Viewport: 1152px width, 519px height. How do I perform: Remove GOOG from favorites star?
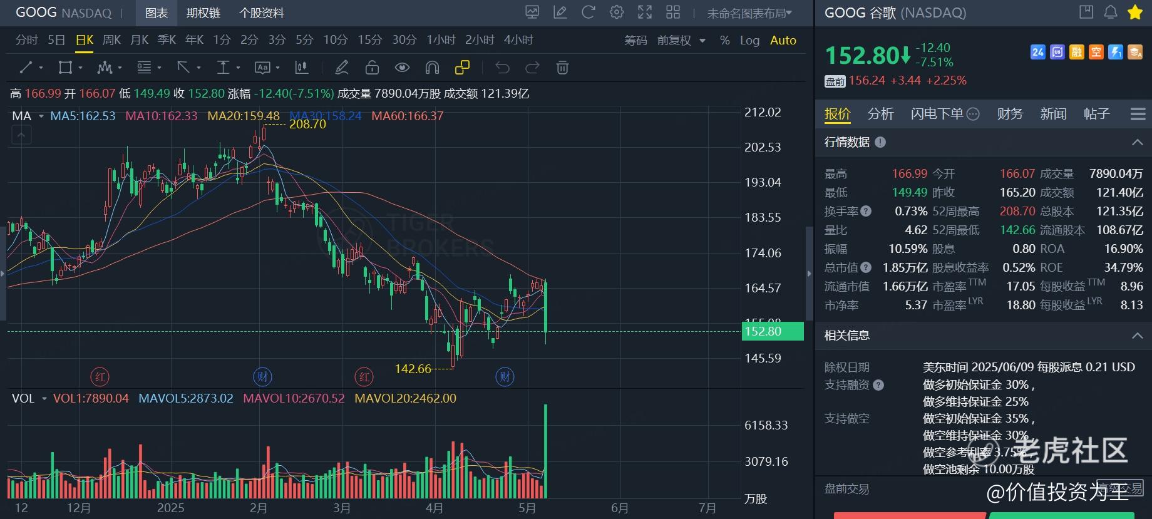click(x=1135, y=12)
